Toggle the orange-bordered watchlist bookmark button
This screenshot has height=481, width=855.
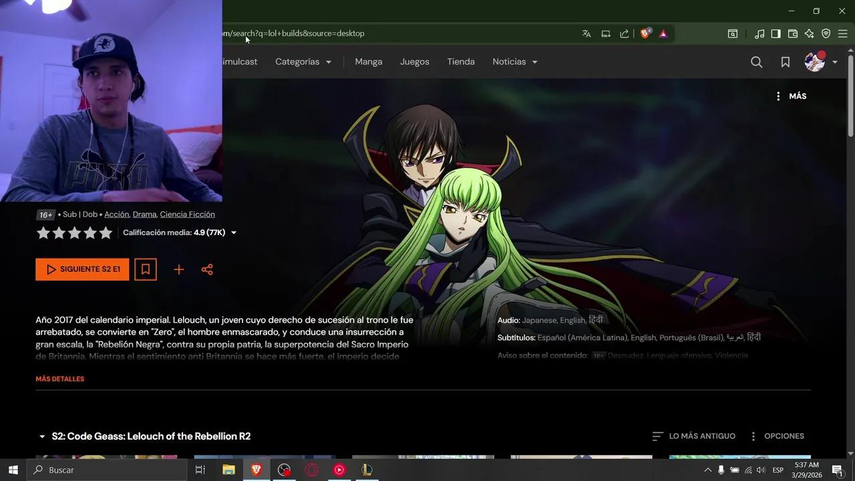146,269
